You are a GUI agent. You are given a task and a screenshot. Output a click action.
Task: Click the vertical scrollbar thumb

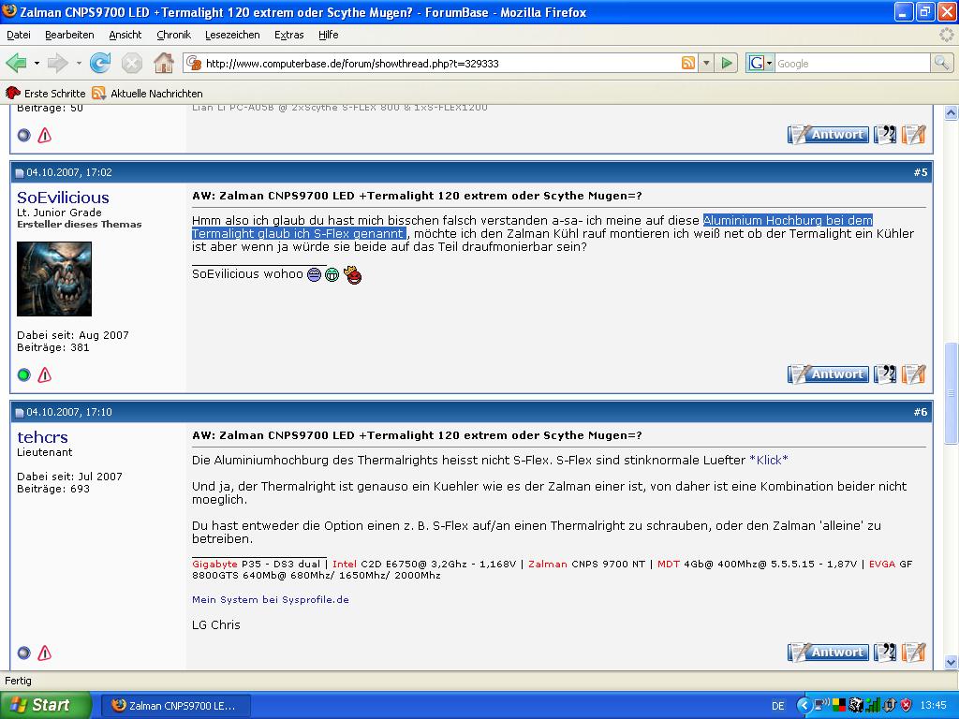pyautogui.click(x=952, y=393)
